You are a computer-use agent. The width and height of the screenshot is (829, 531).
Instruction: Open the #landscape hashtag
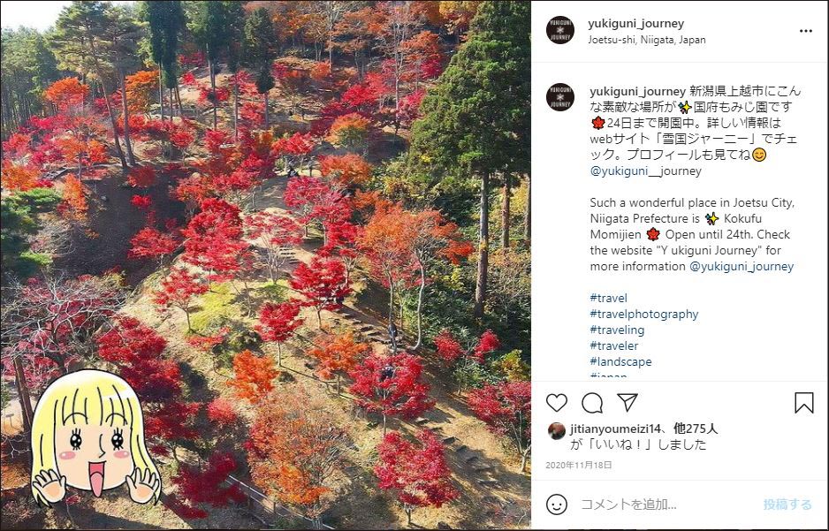[620, 361]
